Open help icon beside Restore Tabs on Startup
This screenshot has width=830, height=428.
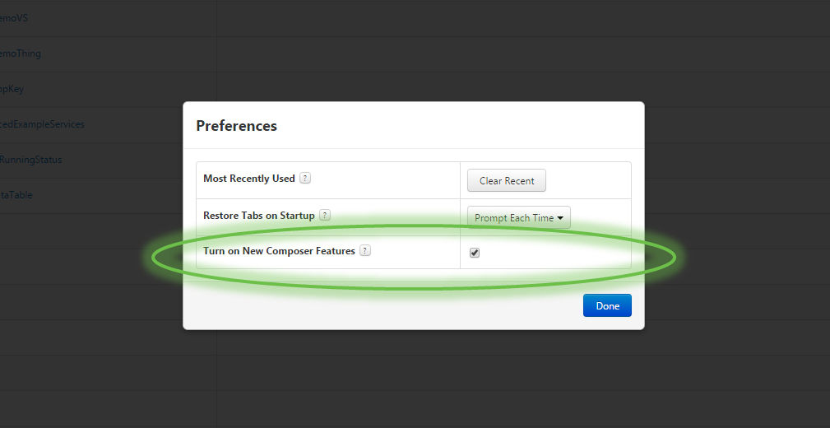pyautogui.click(x=325, y=215)
